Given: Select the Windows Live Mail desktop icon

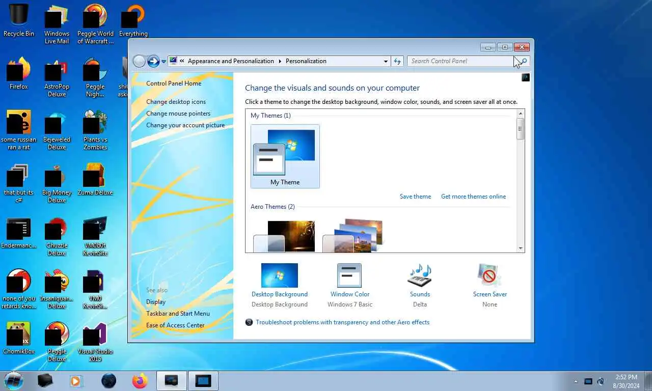Looking at the screenshot, I should tap(57, 24).
